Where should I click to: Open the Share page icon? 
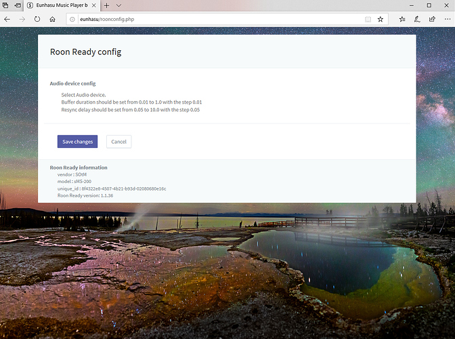click(432, 19)
